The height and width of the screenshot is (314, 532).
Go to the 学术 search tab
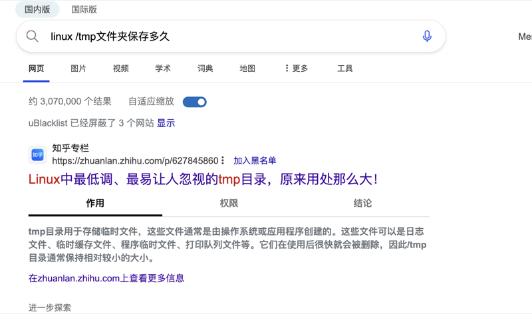[163, 69]
